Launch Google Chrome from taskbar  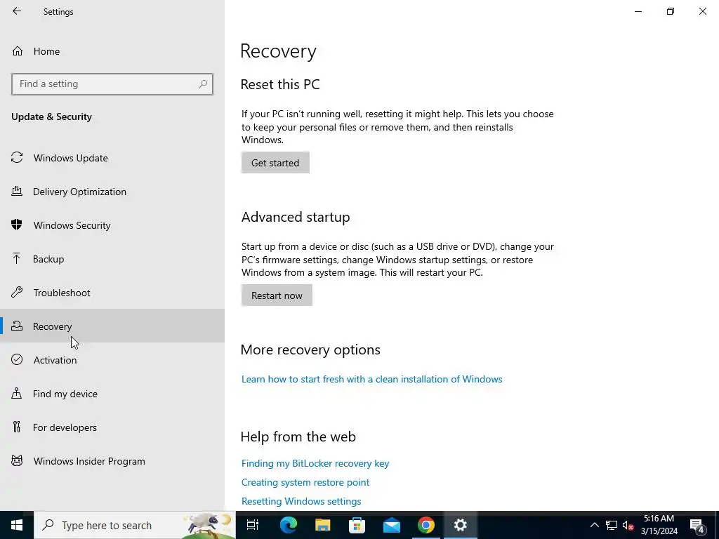pos(426,525)
